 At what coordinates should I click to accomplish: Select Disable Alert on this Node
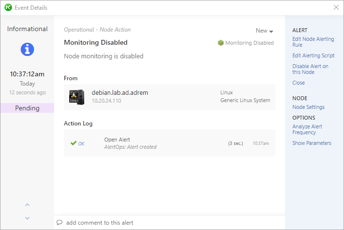click(310, 69)
